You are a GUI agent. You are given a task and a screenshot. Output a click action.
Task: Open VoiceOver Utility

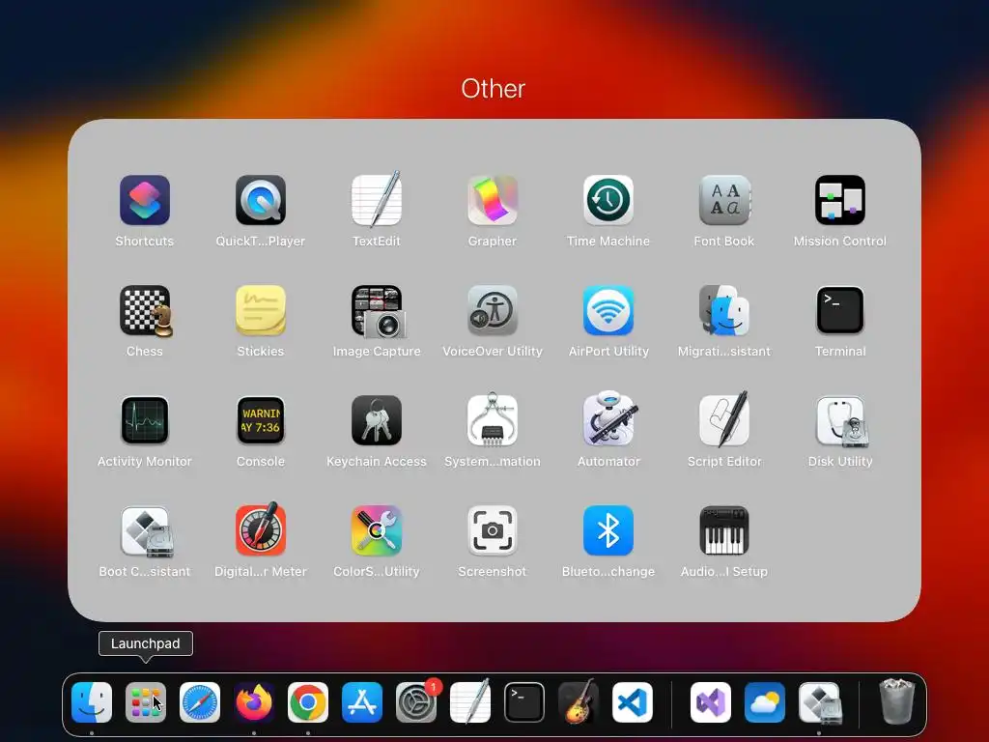493,310
